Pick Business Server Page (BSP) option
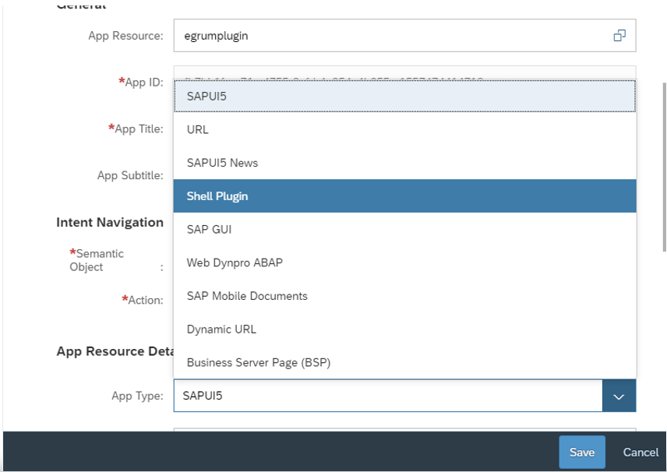667x472 pixels. pyautogui.click(x=404, y=362)
